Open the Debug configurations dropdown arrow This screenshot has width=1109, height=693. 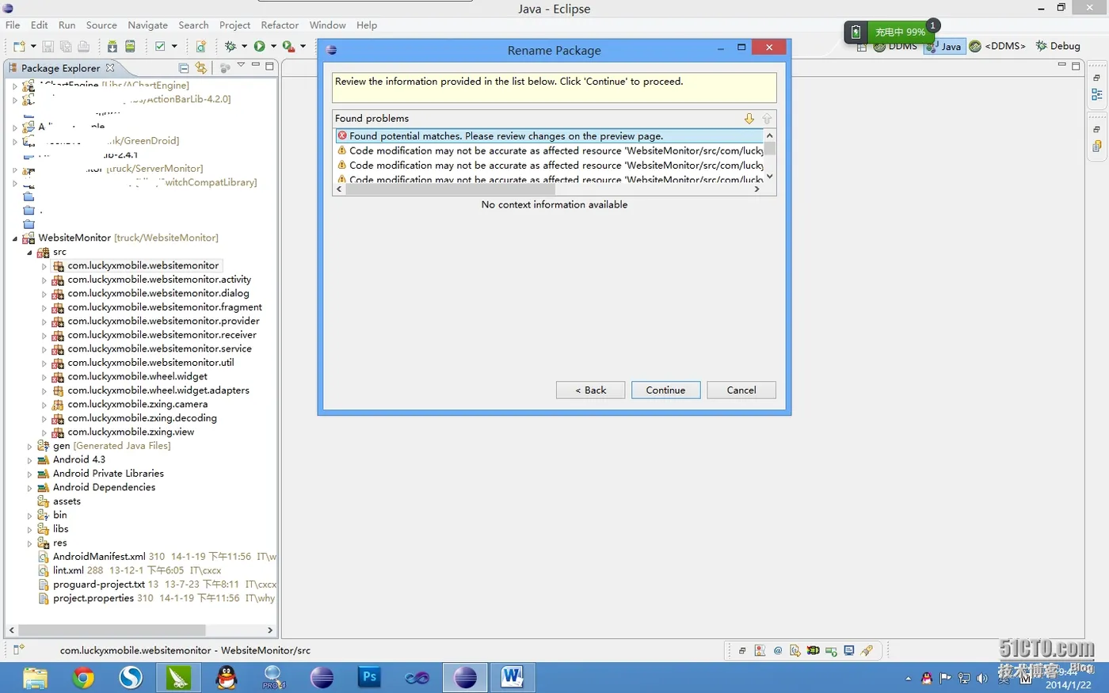coord(244,46)
